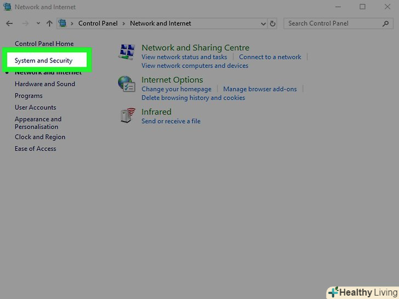The height and width of the screenshot is (299, 399).
Task: Open Internet Options heading
Action: (x=172, y=80)
